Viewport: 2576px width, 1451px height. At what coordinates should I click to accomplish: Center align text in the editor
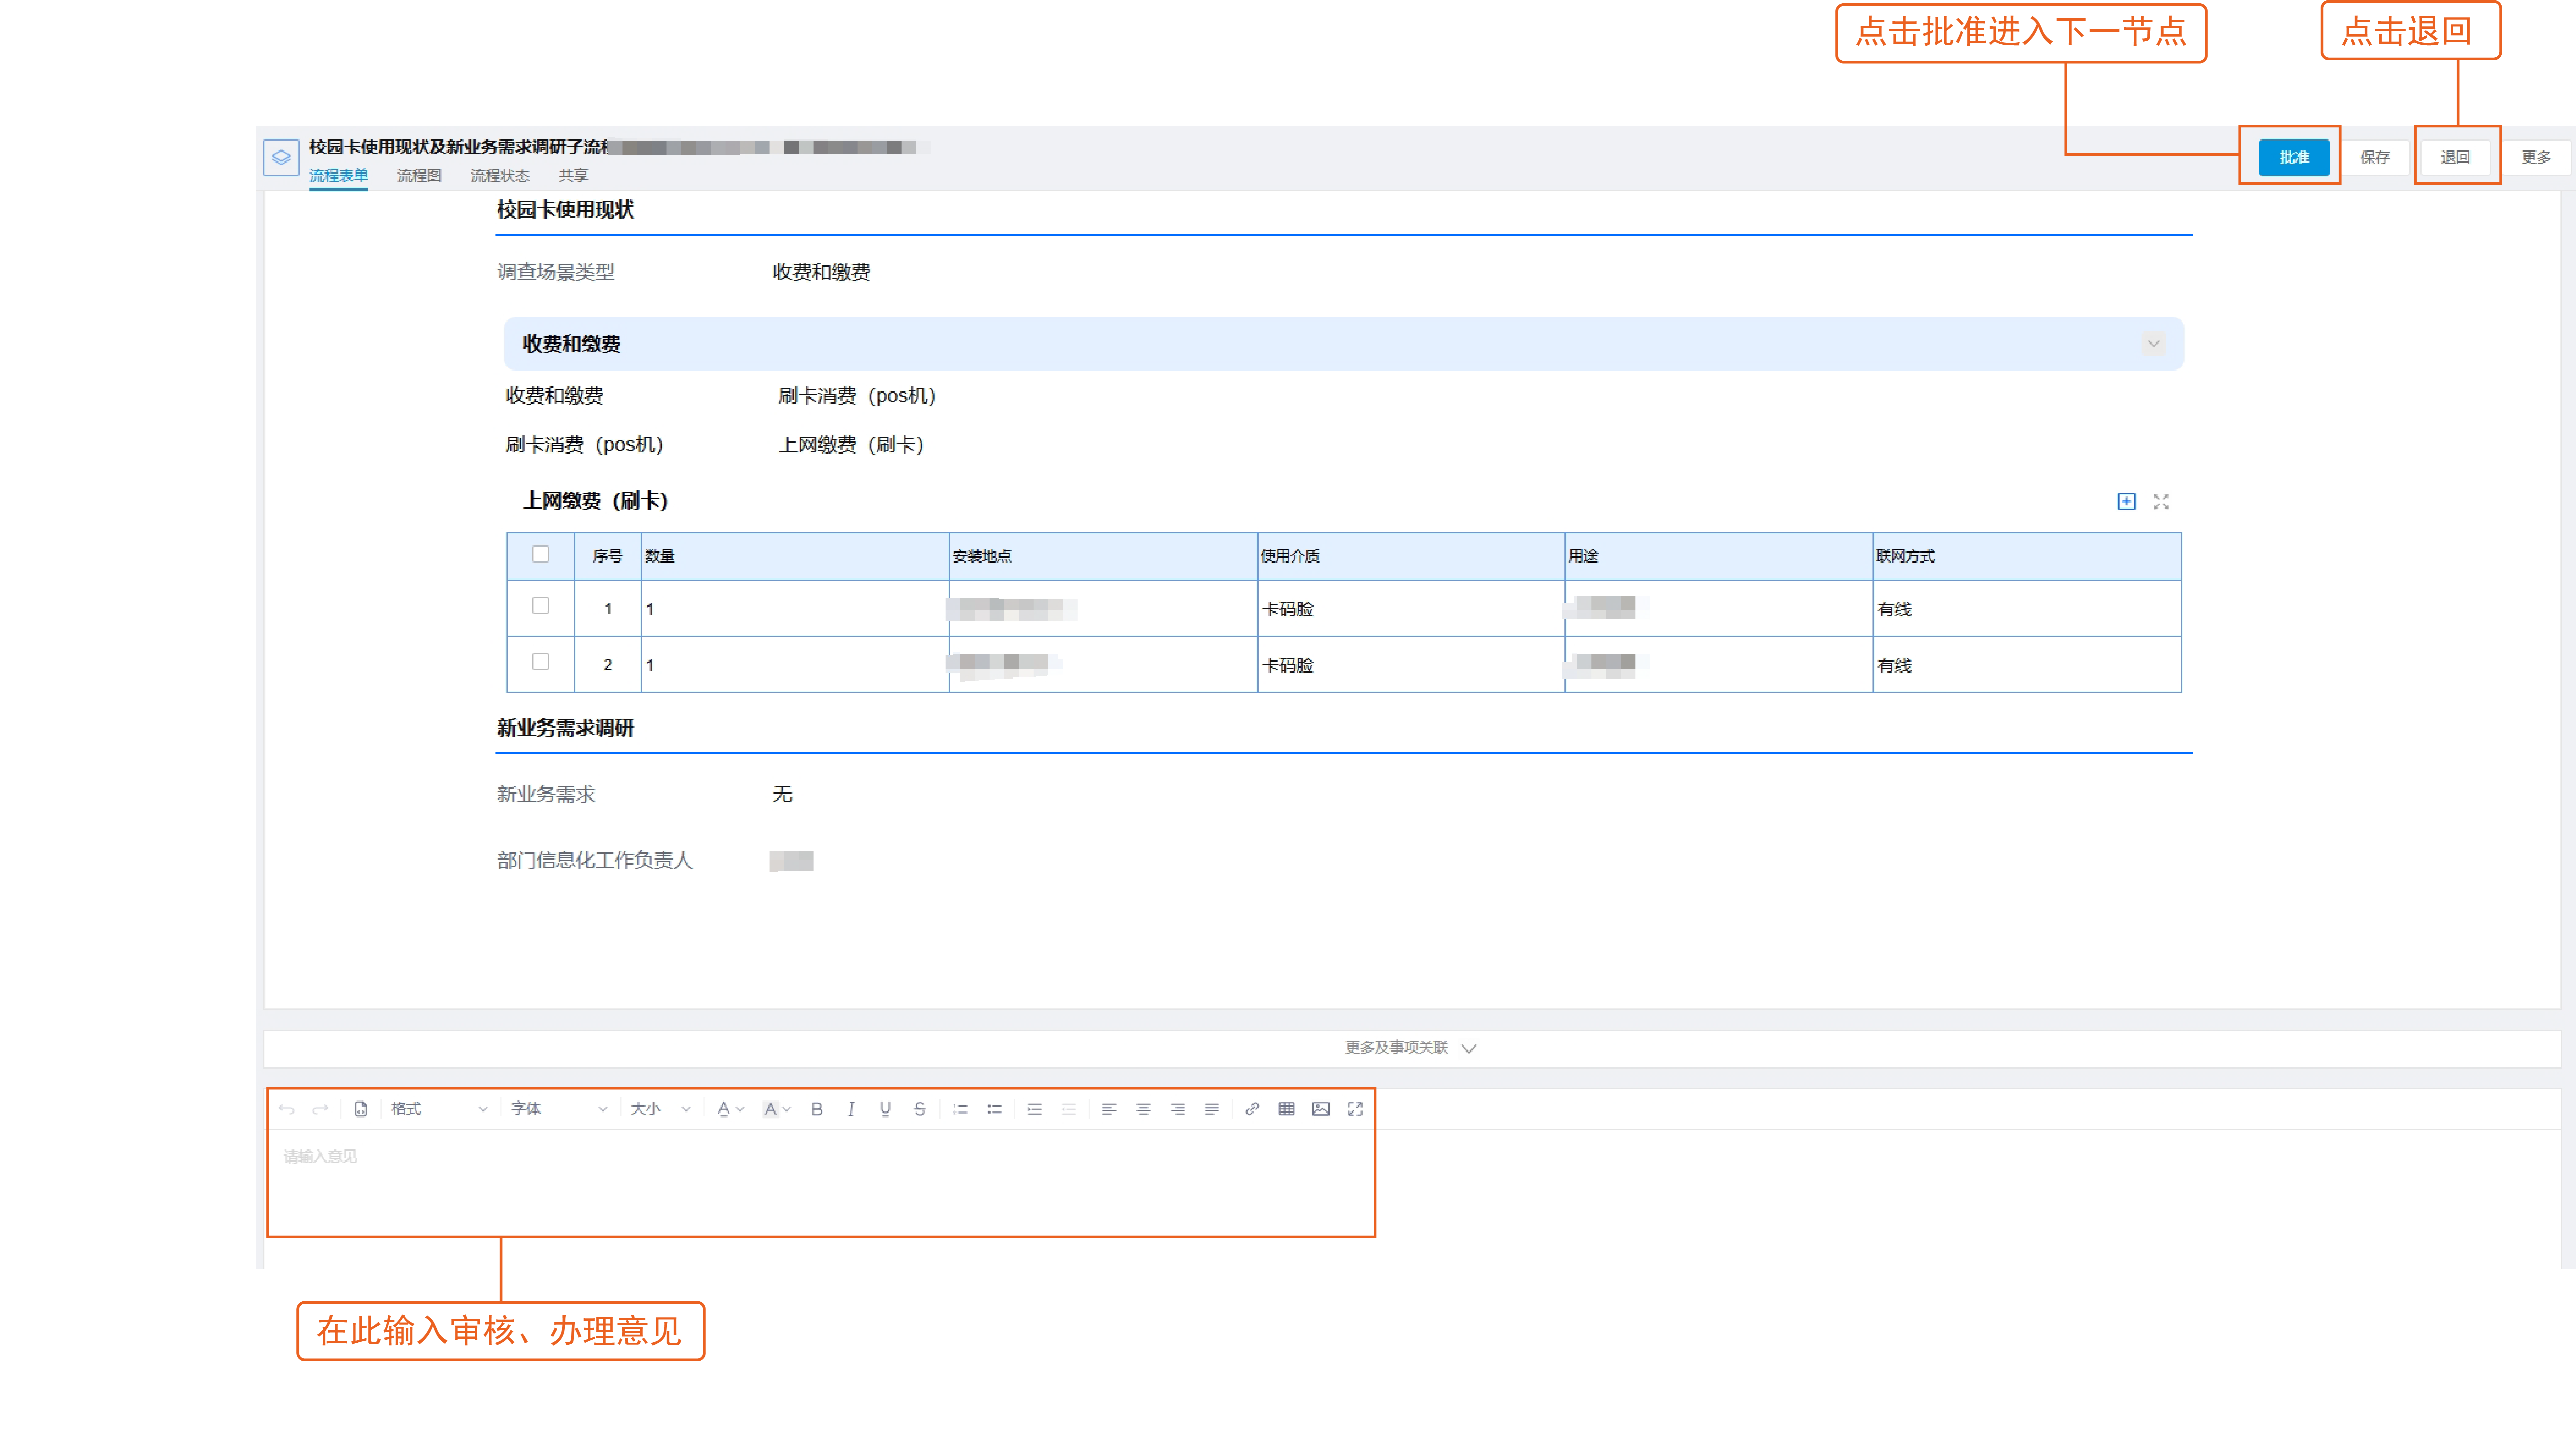coord(1143,1109)
